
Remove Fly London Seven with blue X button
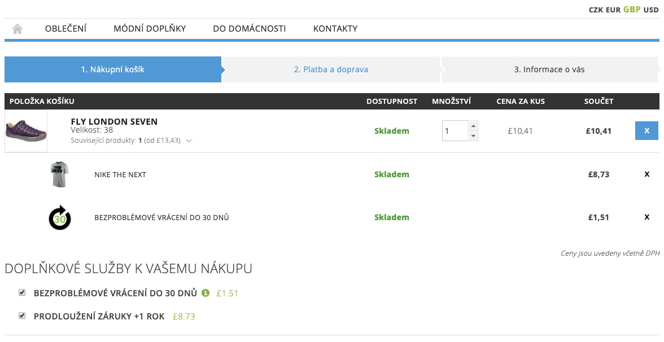(x=646, y=131)
